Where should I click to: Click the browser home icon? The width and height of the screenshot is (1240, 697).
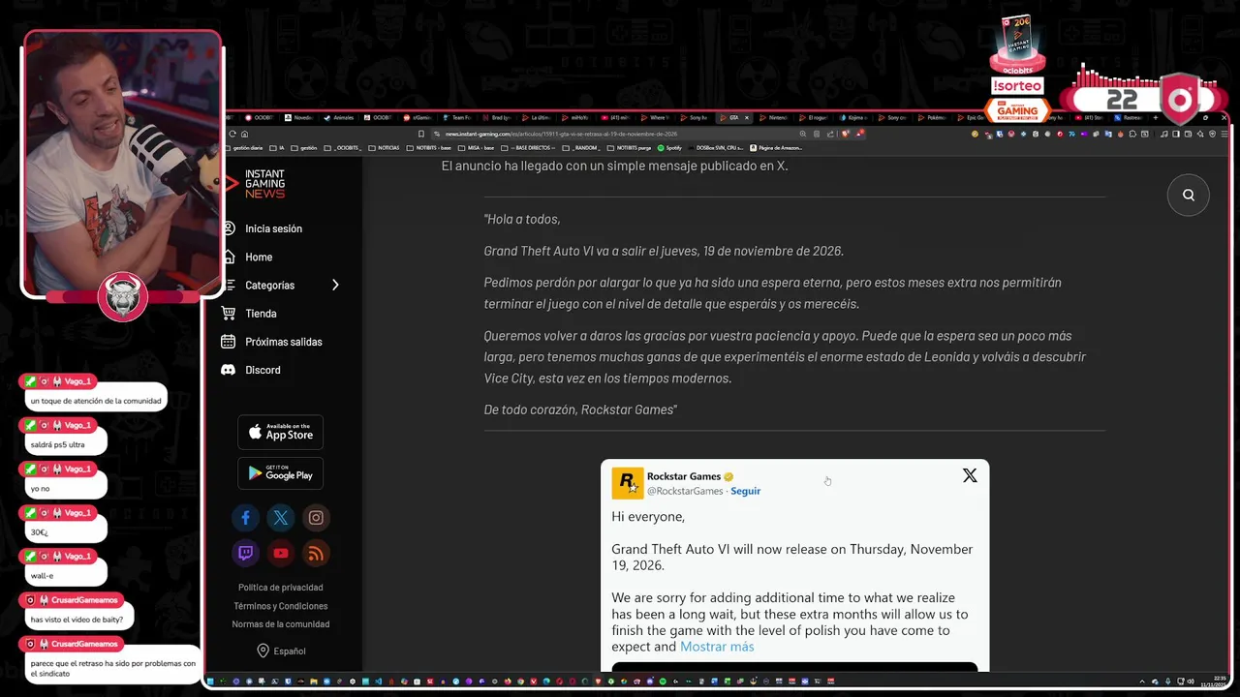click(x=244, y=134)
